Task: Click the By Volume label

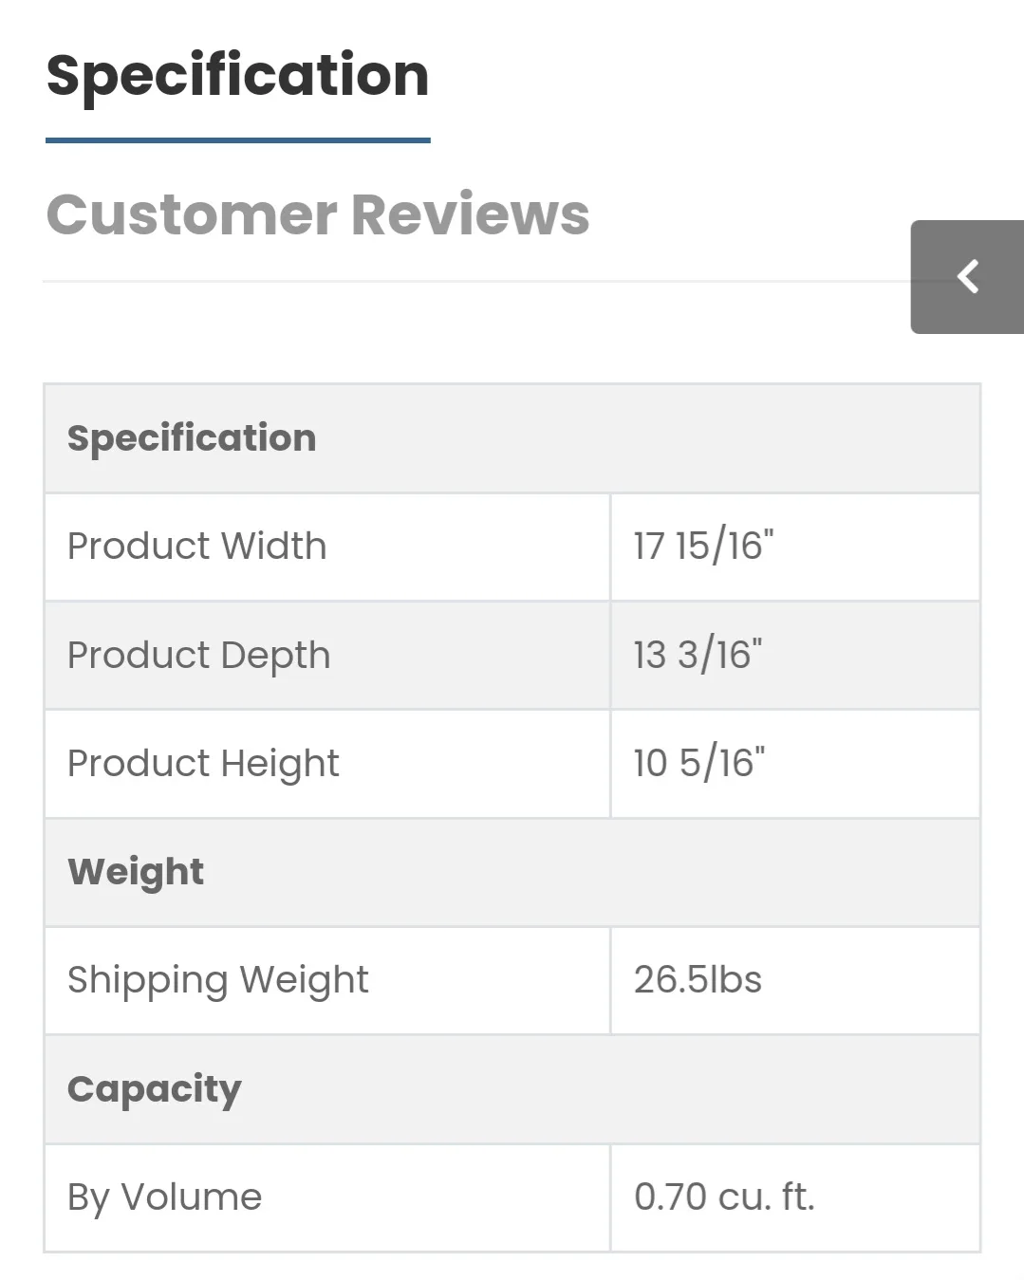Action: point(164,1197)
